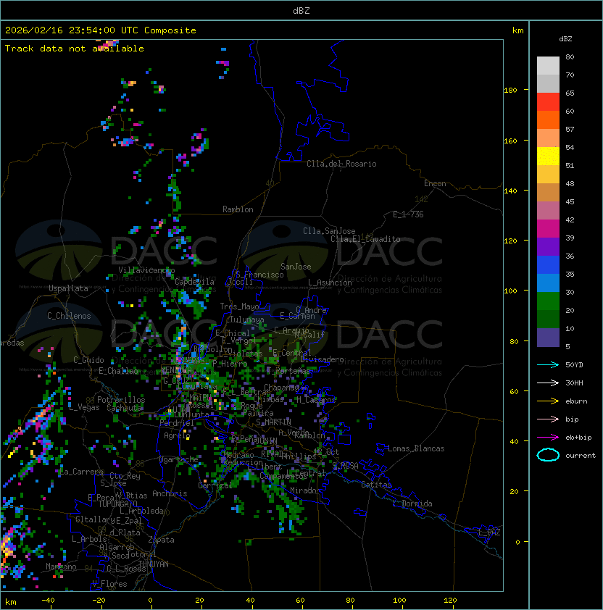603x610 pixels.
Task: Select the red 60-65 dBZ color swatch
Action: point(548,102)
